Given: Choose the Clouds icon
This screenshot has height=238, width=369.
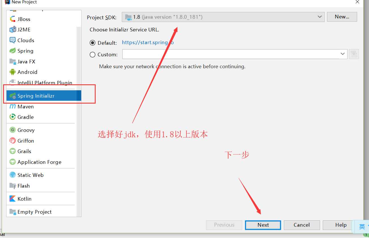Looking at the screenshot, I should [x=12, y=40].
